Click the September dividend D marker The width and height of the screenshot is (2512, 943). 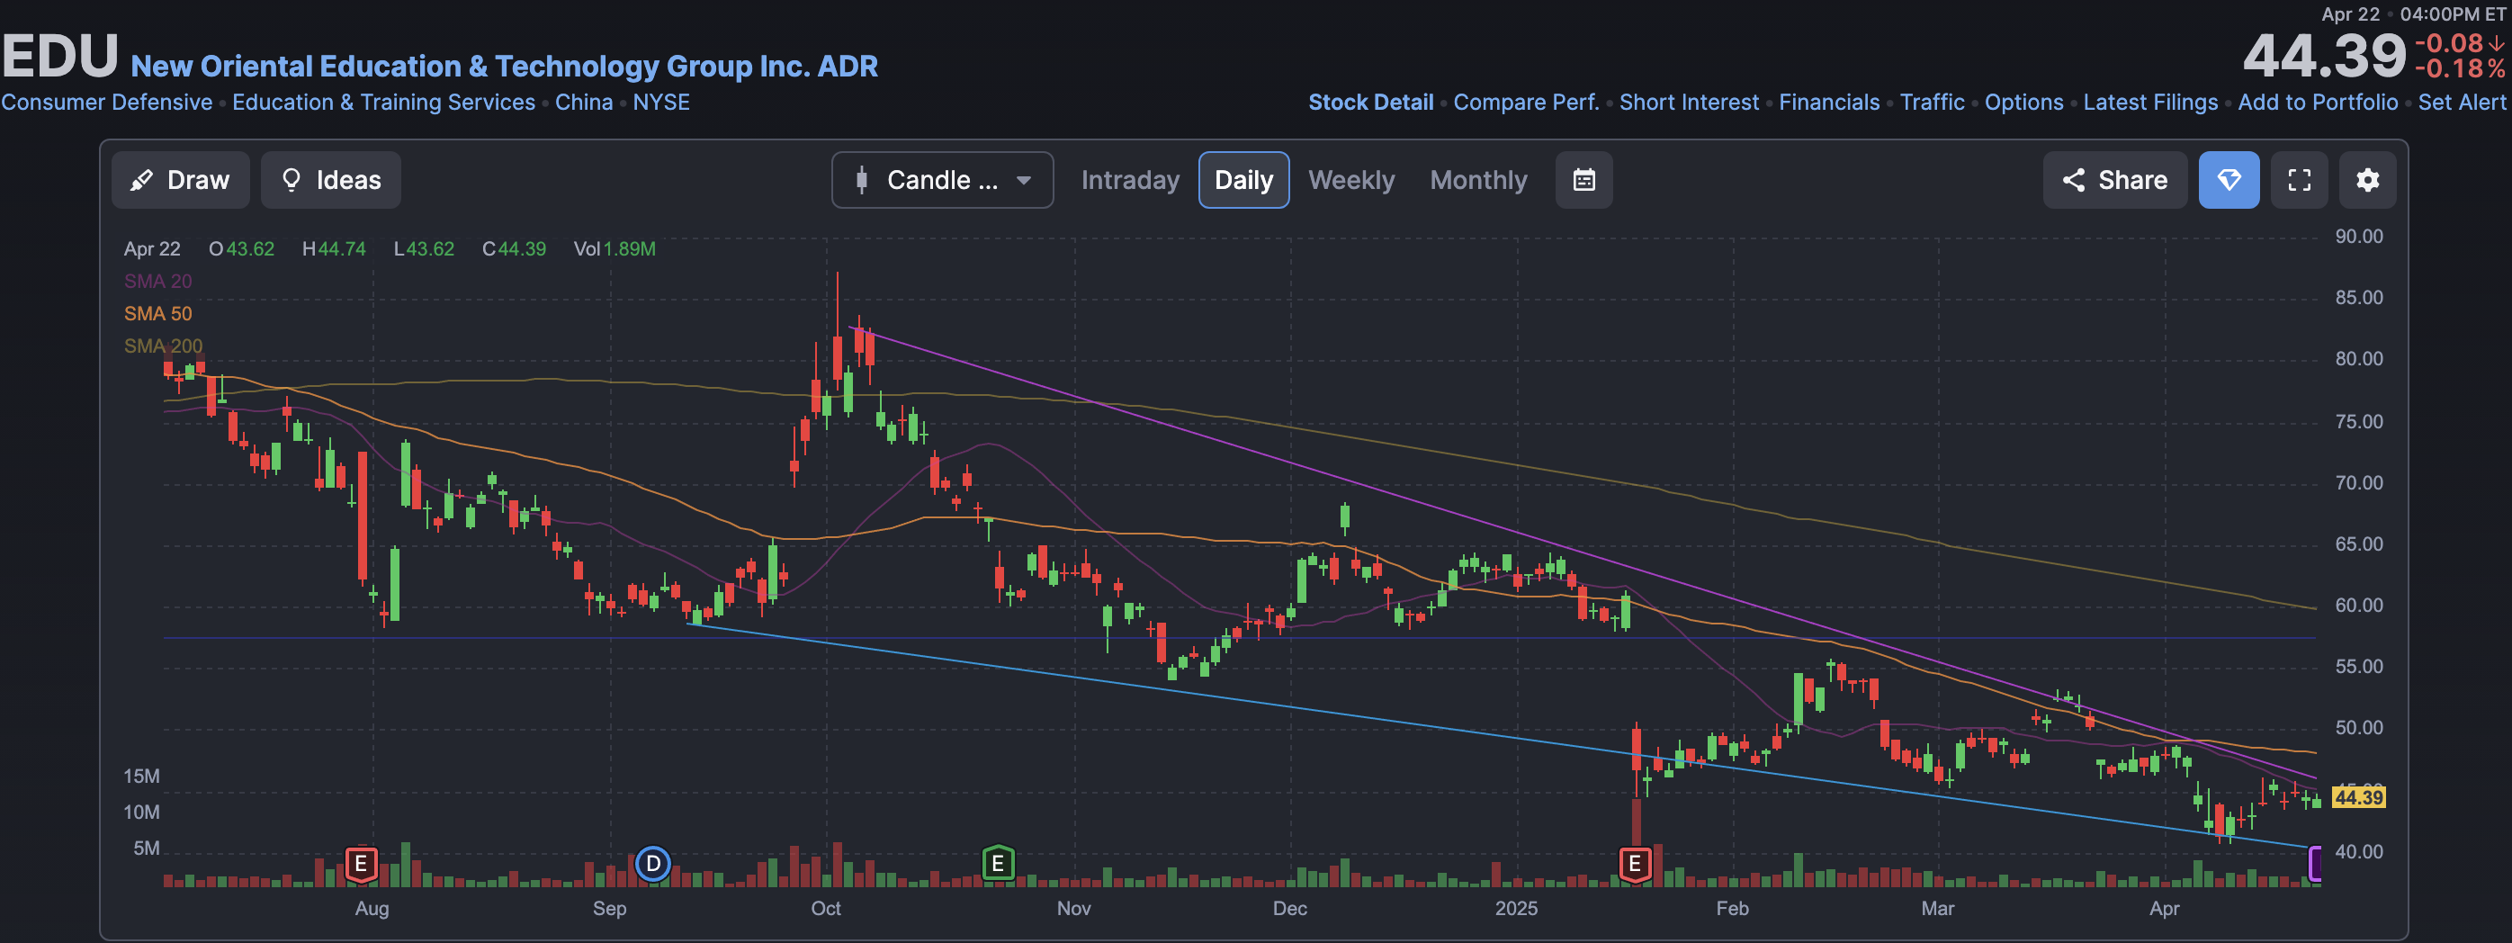652,864
